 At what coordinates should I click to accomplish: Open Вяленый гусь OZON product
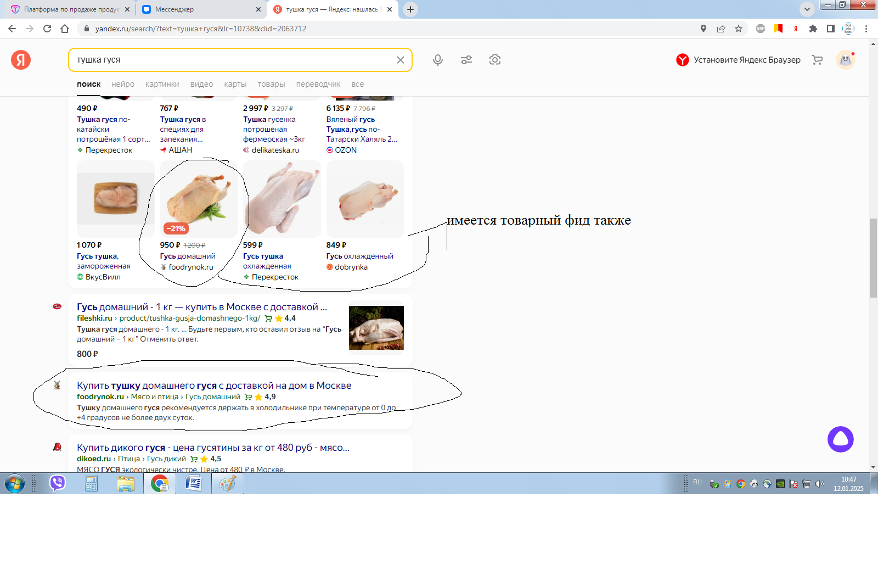point(362,129)
